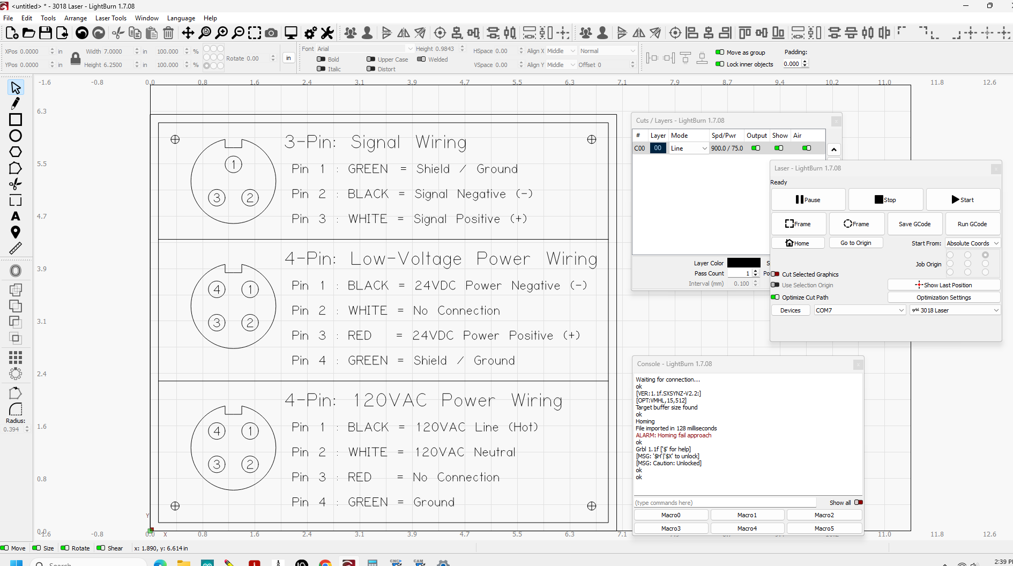Open the Start From Absolute Coords dropdown
The width and height of the screenshot is (1013, 566).
pyautogui.click(x=972, y=243)
